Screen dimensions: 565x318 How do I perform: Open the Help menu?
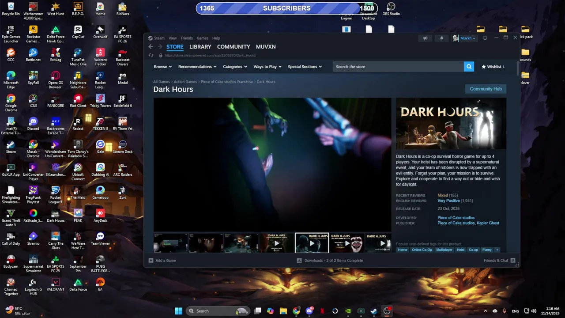(x=216, y=38)
